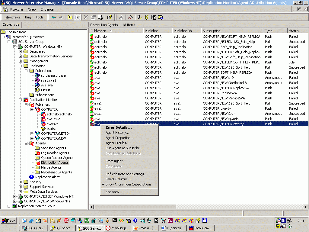Viewport: 309px width, 232px height.
Task: Collapse the Replication Monitor node
Action: coord(20,100)
